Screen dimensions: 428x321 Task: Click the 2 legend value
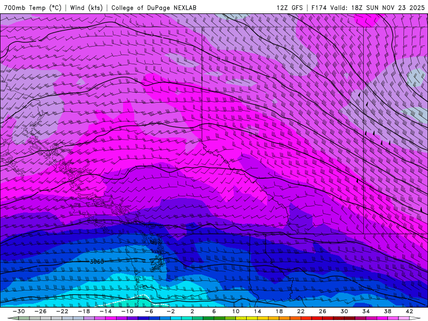point(193,311)
